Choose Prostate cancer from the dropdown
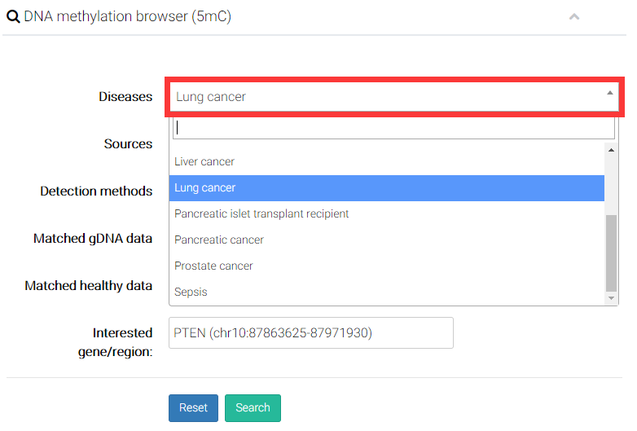This screenshot has width=637, height=431. pyautogui.click(x=213, y=266)
